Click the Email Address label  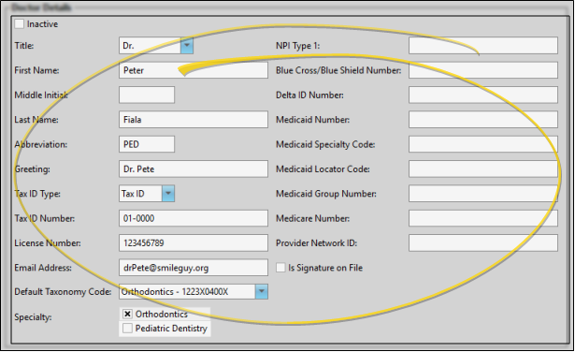pyautogui.click(x=43, y=268)
